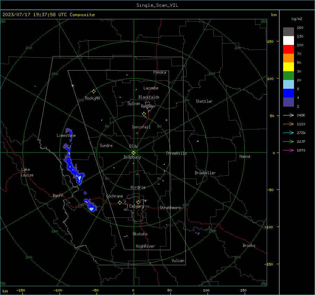Screen dimensions: 315x295
Task: Click the Blackfalds city label
Action: point(149,97)
